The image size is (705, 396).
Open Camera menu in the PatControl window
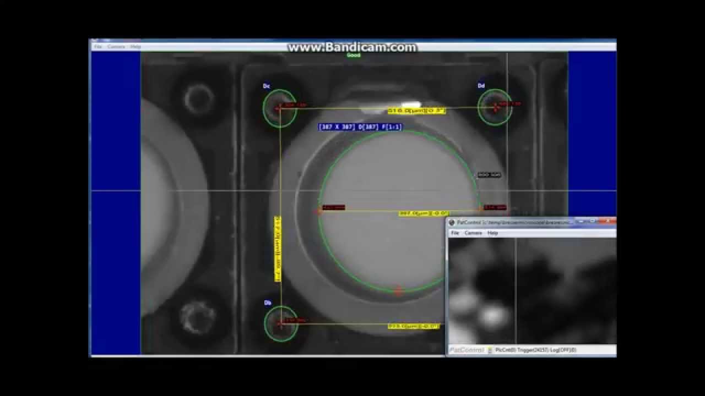pyautogui.click(x=473, y=233)
